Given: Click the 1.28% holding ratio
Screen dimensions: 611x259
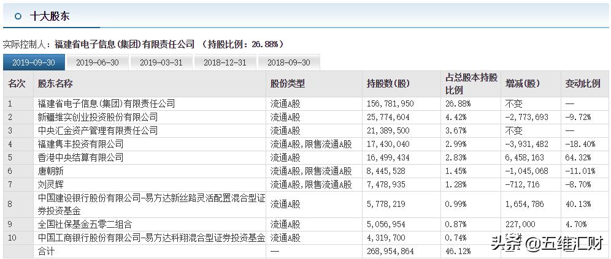Looking at the screenshot, I should pyautogui.click(x=456, y=184).
